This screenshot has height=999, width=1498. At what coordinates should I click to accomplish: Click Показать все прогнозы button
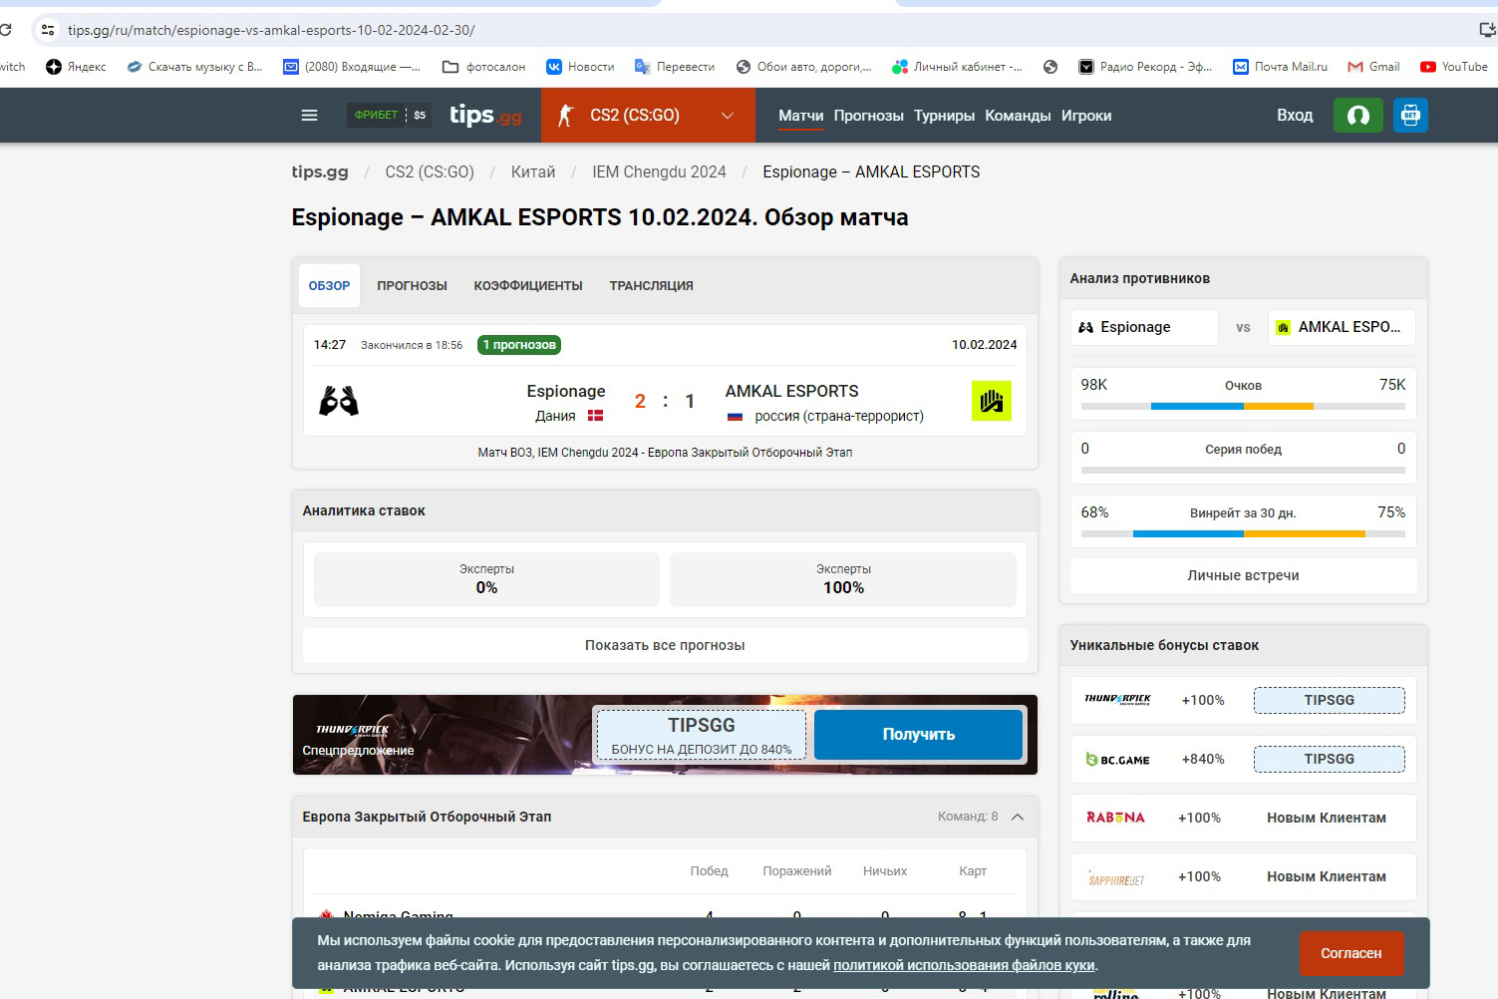coord(665,645)
